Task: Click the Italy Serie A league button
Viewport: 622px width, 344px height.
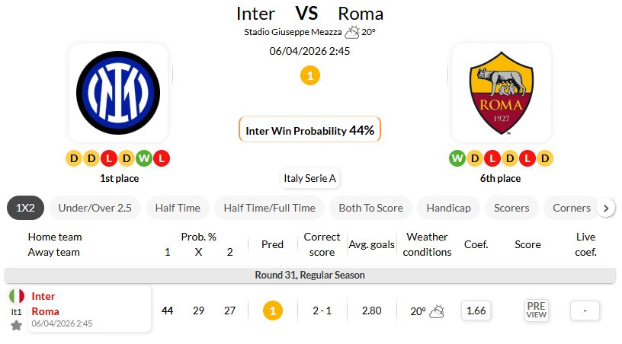Action: (x=309, y=178)
